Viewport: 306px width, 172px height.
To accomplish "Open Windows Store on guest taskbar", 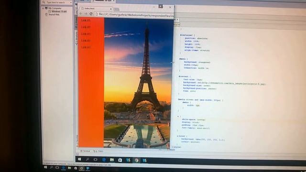I will click(x=120, y=160).
